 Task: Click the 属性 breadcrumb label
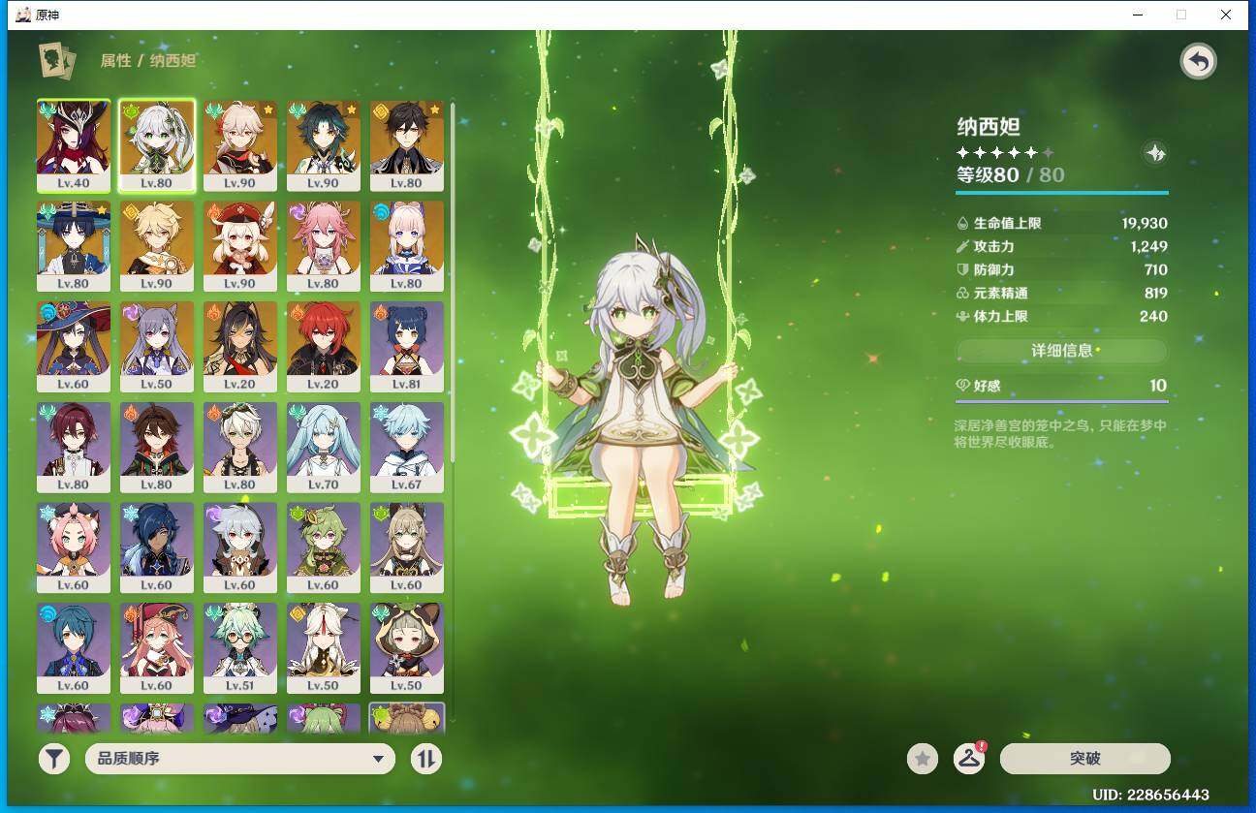click(x=115, y=61)
